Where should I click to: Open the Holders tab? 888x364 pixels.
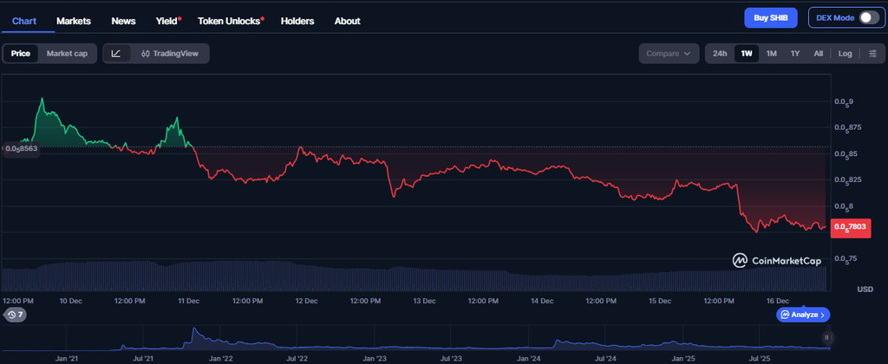(297, 21)
